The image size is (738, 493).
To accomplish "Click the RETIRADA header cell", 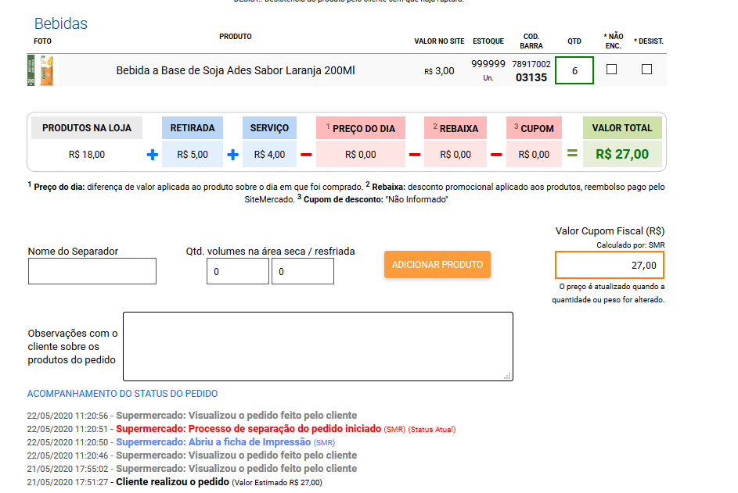I will point(193,128).
